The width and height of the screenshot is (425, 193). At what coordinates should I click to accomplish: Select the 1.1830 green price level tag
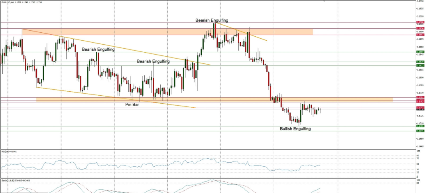tap(420, 62)
